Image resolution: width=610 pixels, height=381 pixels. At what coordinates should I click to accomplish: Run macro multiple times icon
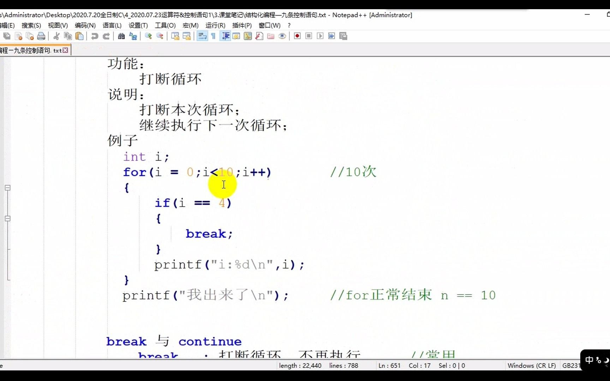(x=331, y=36)
